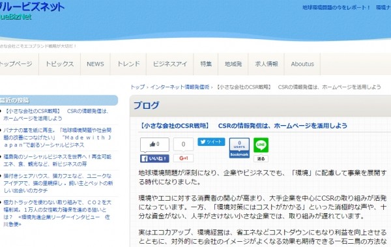Click the Facebook いいね! button

click(154, 158)
